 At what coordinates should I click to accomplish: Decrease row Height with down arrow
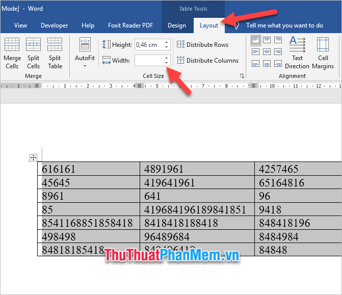coord(167,47)
